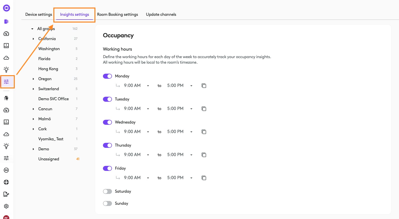Select the Hong Kong group

(x=48, y=69)
